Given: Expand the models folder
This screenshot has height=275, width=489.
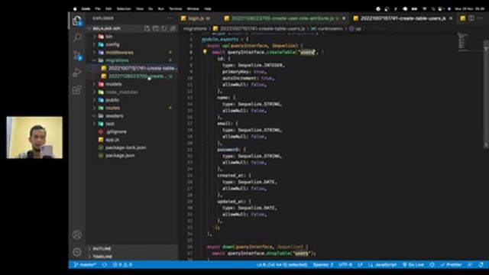Looking at the screenshot, I should pyautogui.click(x=132, y=84).
